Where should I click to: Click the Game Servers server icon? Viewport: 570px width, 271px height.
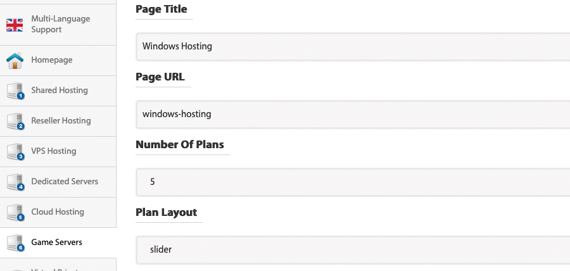pyautogui.click(x=15, y=243)
